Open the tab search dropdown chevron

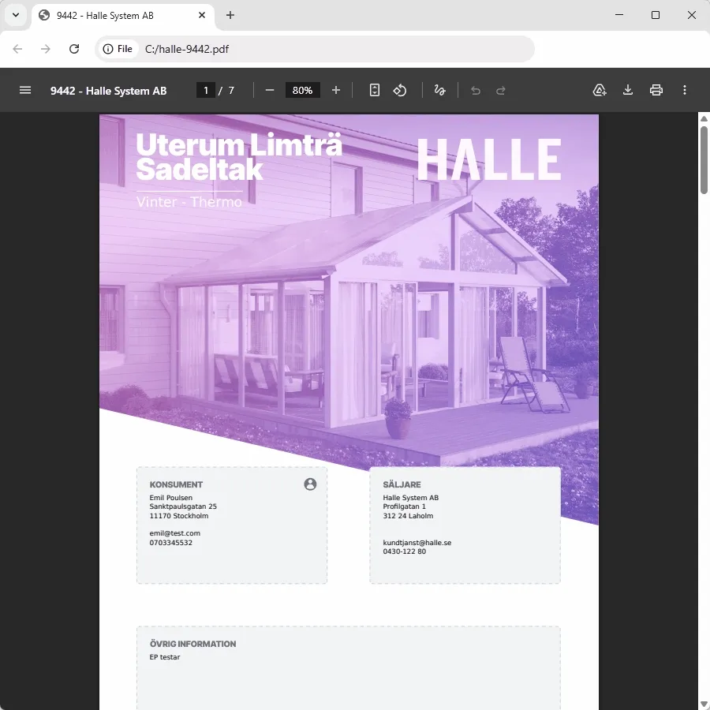[16, 15]
